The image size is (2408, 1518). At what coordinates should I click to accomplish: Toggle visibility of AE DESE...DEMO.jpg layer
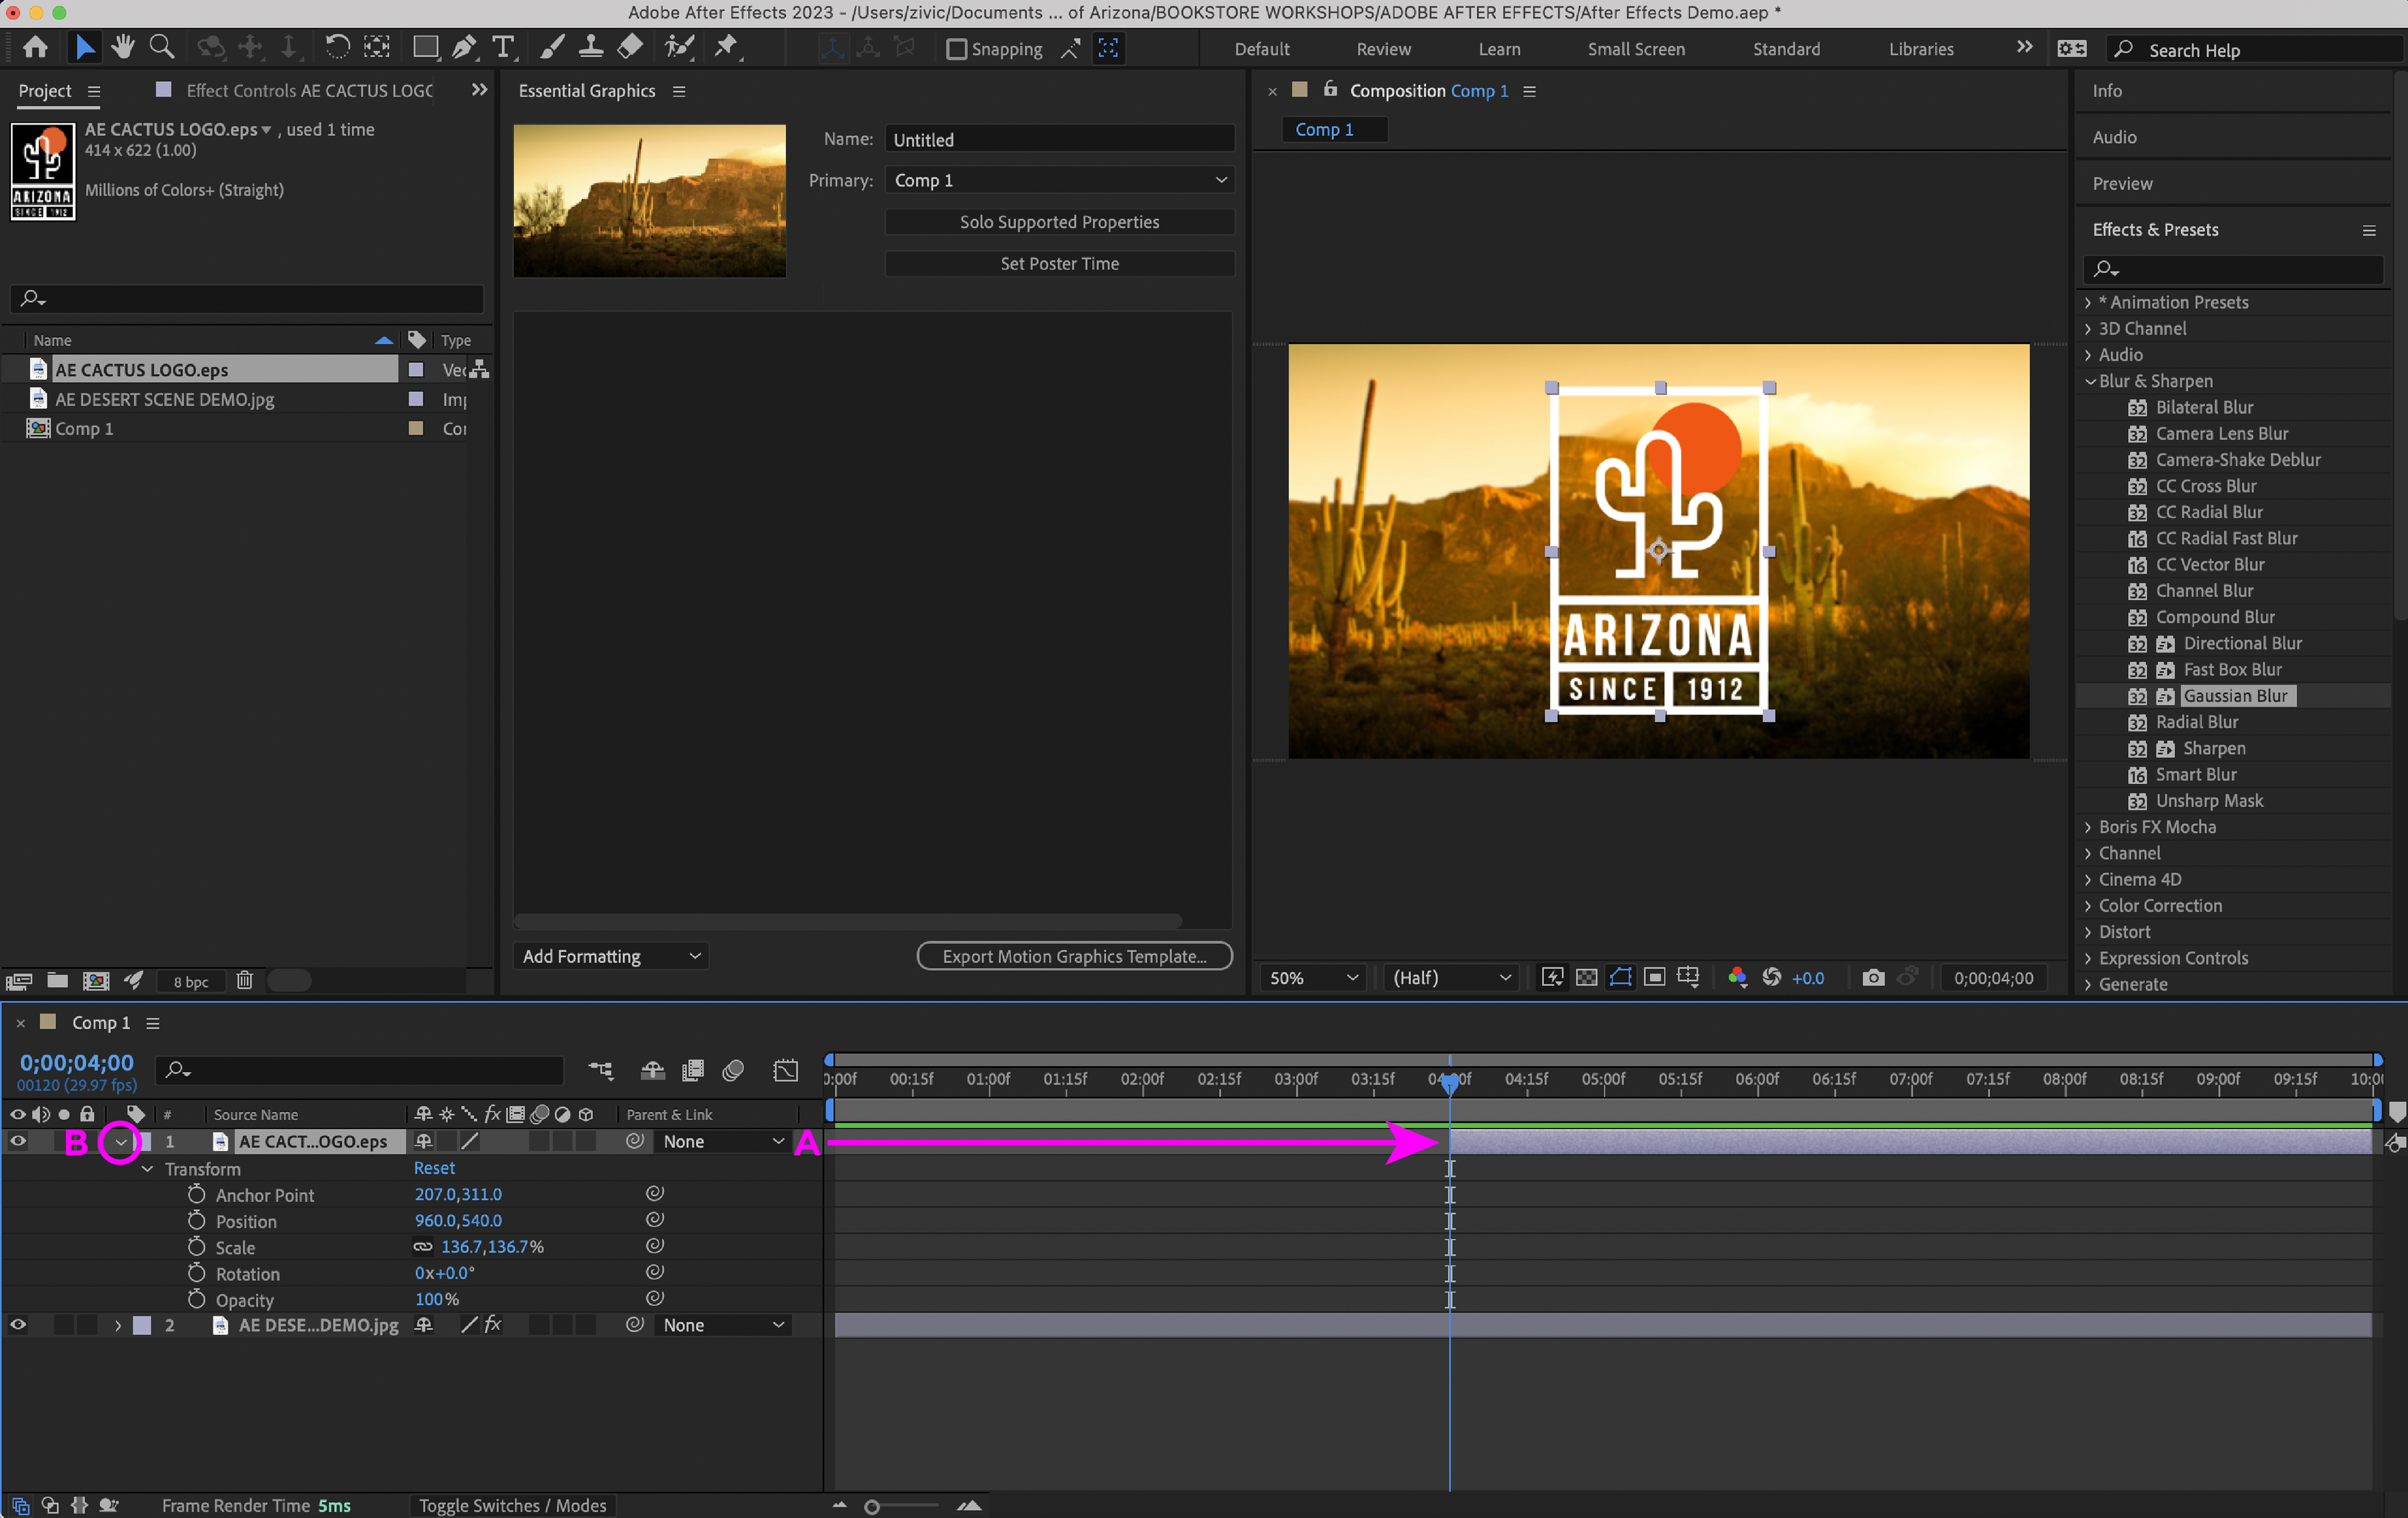[18, 1324]
